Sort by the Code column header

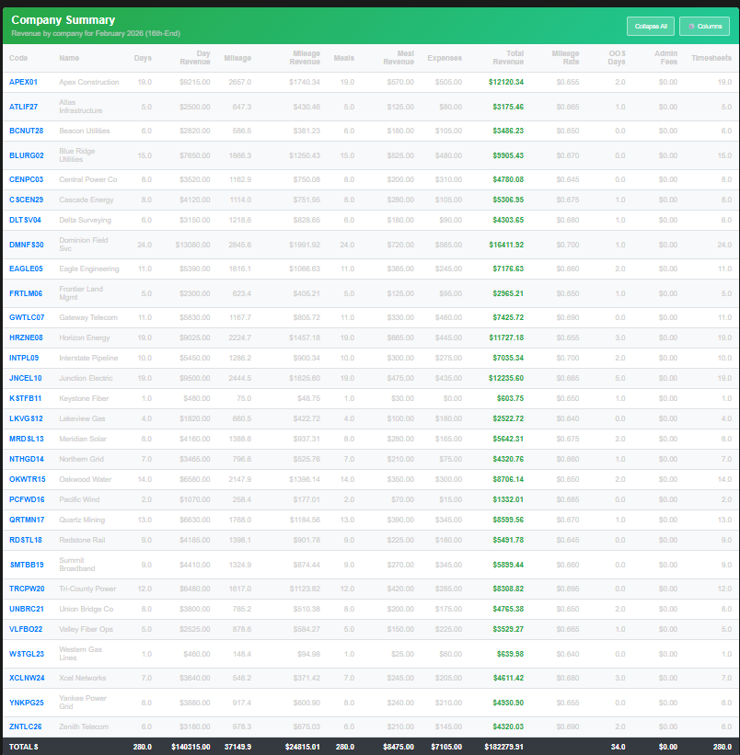tap(18, 58)
